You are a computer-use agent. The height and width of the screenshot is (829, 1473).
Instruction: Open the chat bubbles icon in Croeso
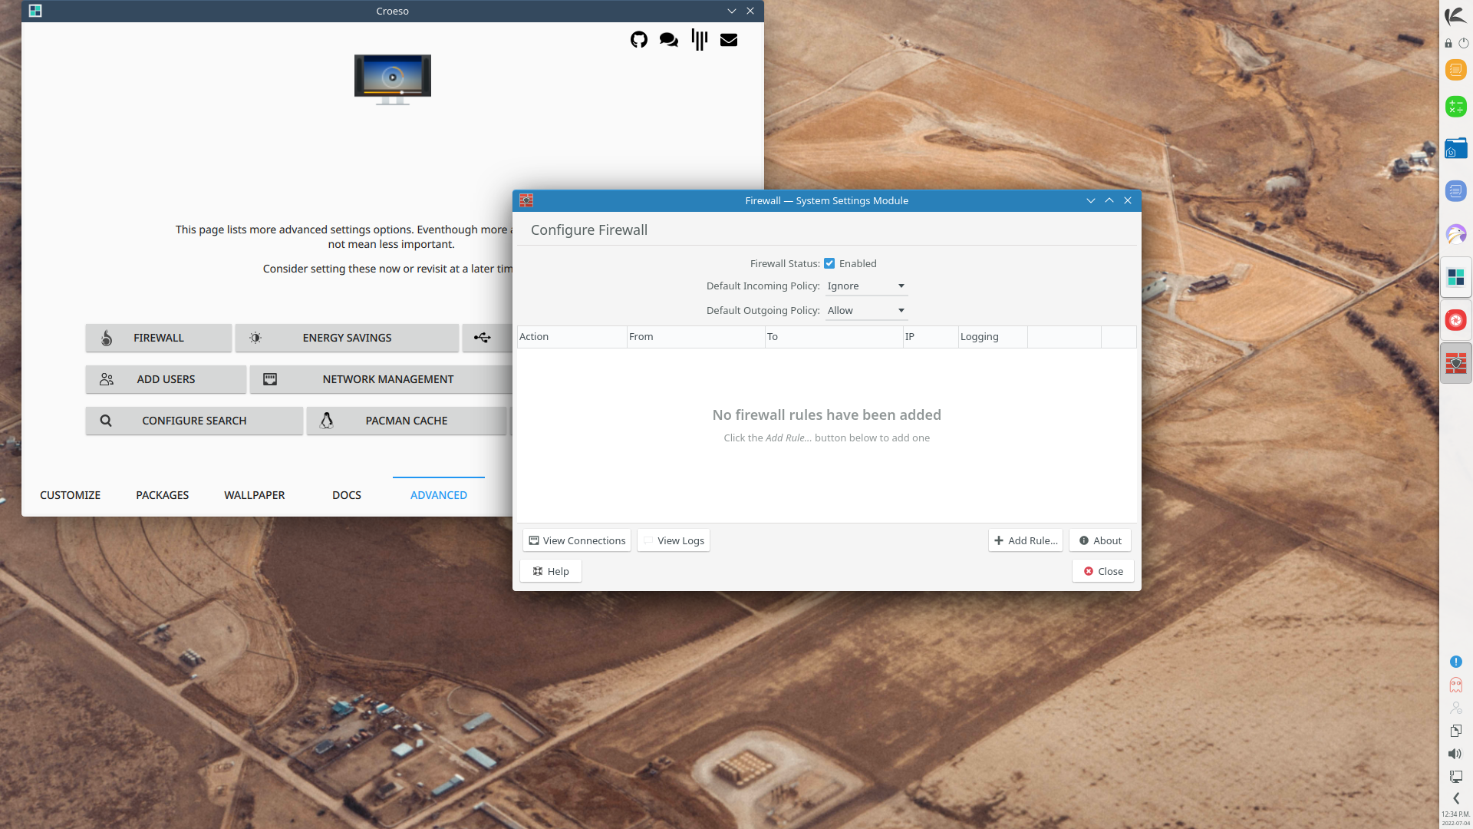668,40
